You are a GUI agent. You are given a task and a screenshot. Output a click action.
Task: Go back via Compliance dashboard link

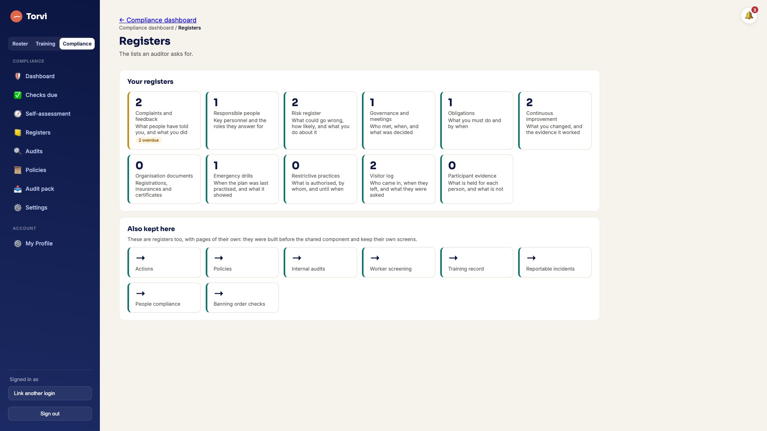point(158,20)
